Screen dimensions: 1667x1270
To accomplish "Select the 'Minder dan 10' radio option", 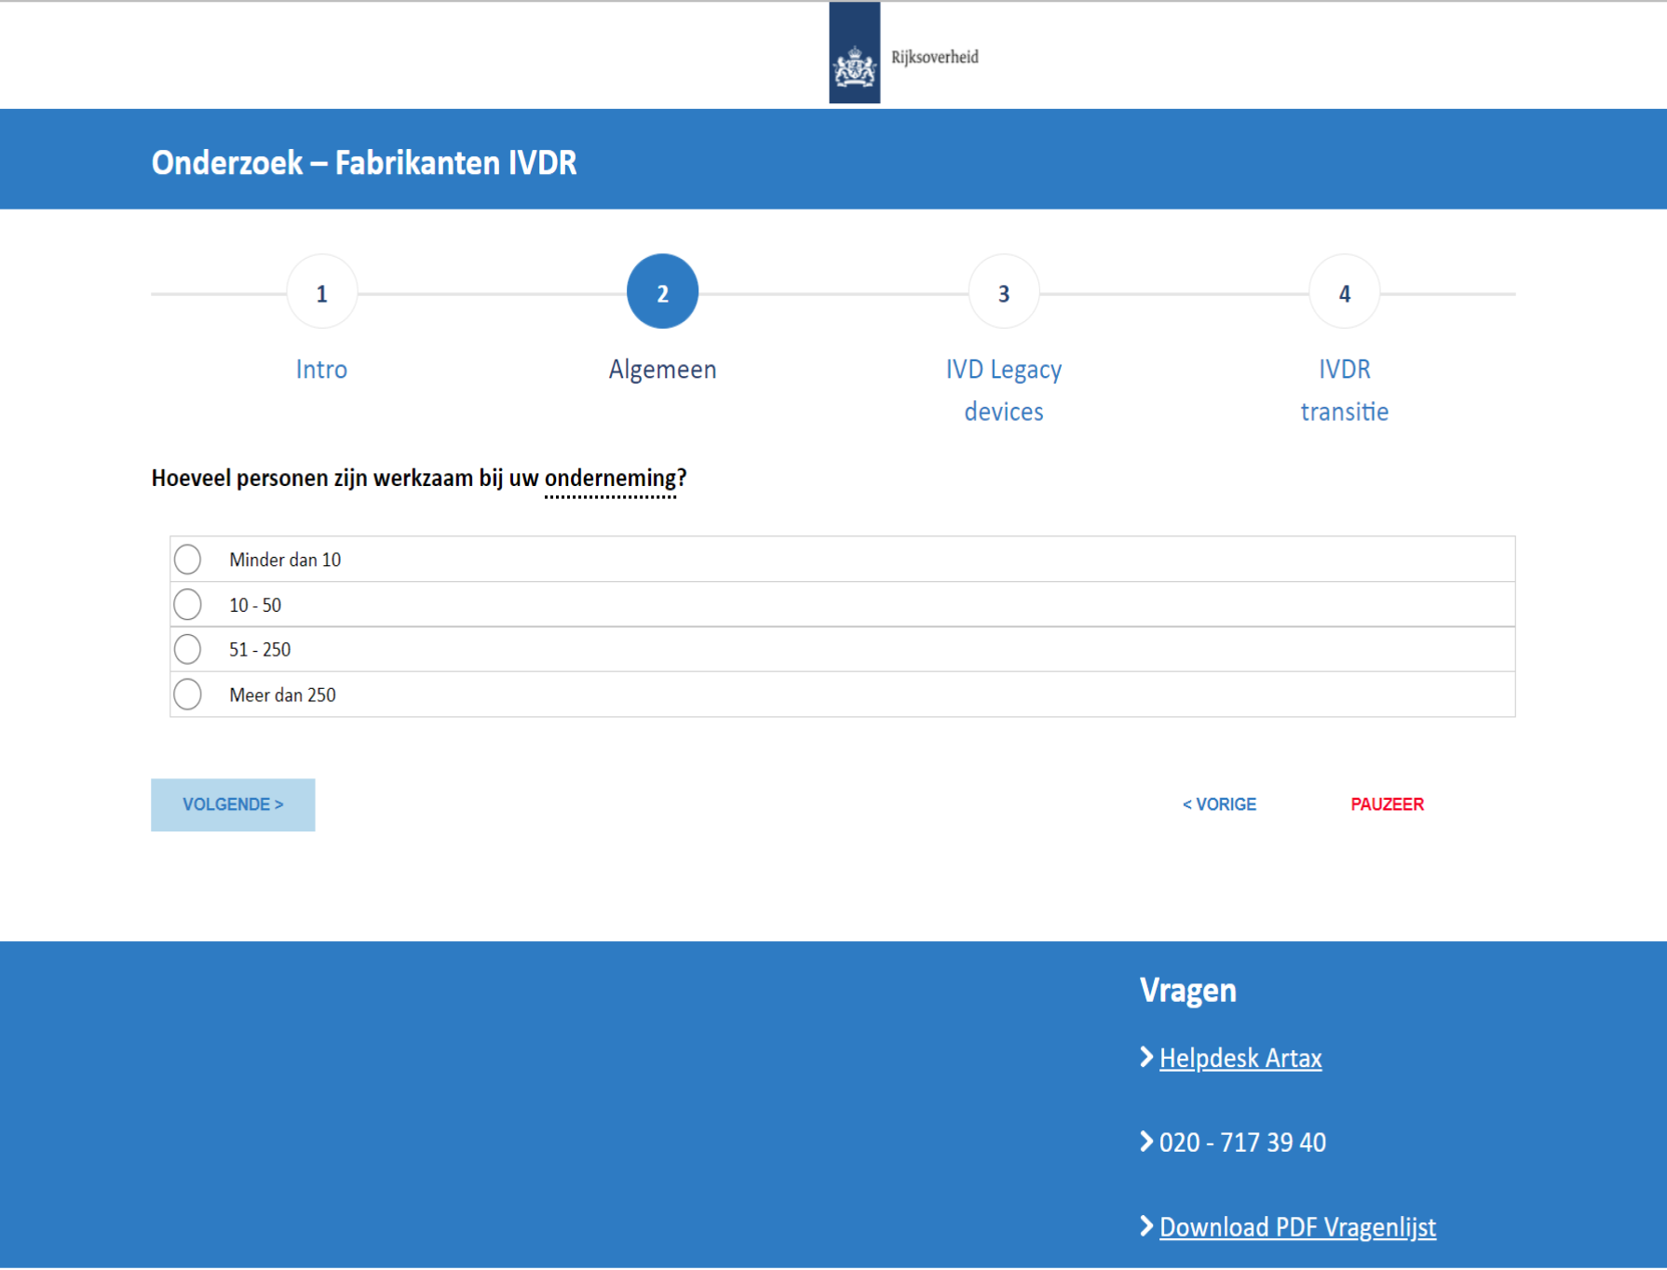I will [x=188, y=560].
